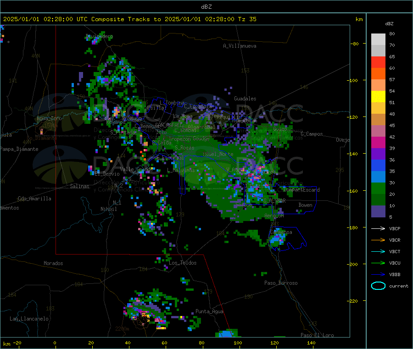Click the 'G_Campos' map label
413x349 pixels.
(x=312, y=134)
